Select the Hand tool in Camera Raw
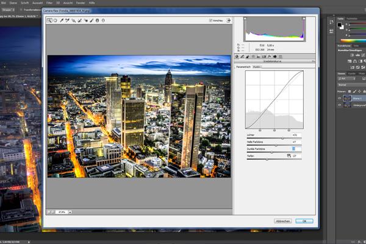Screen dimensions: 366x244 coord(56,20)
